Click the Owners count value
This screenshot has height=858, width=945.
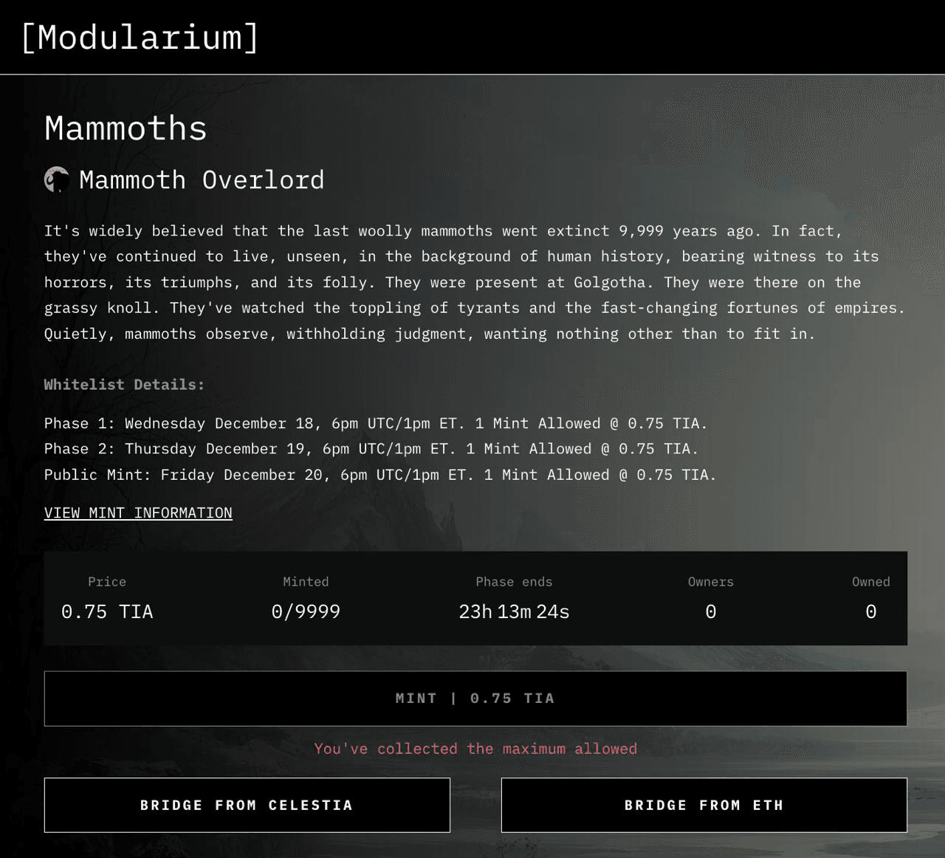(711, 611)
